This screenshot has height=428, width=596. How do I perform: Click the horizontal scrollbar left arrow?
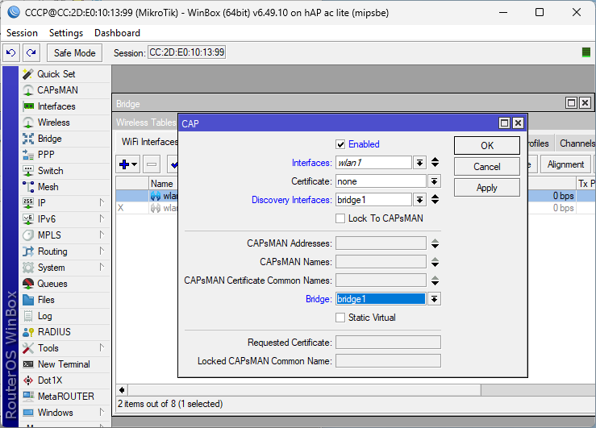[x=122, y=390]
